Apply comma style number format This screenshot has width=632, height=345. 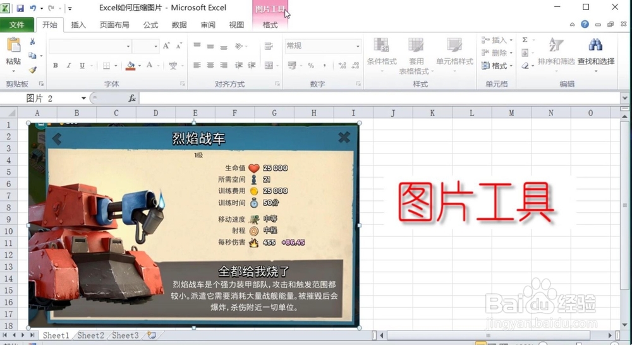[x=324, y=65]
